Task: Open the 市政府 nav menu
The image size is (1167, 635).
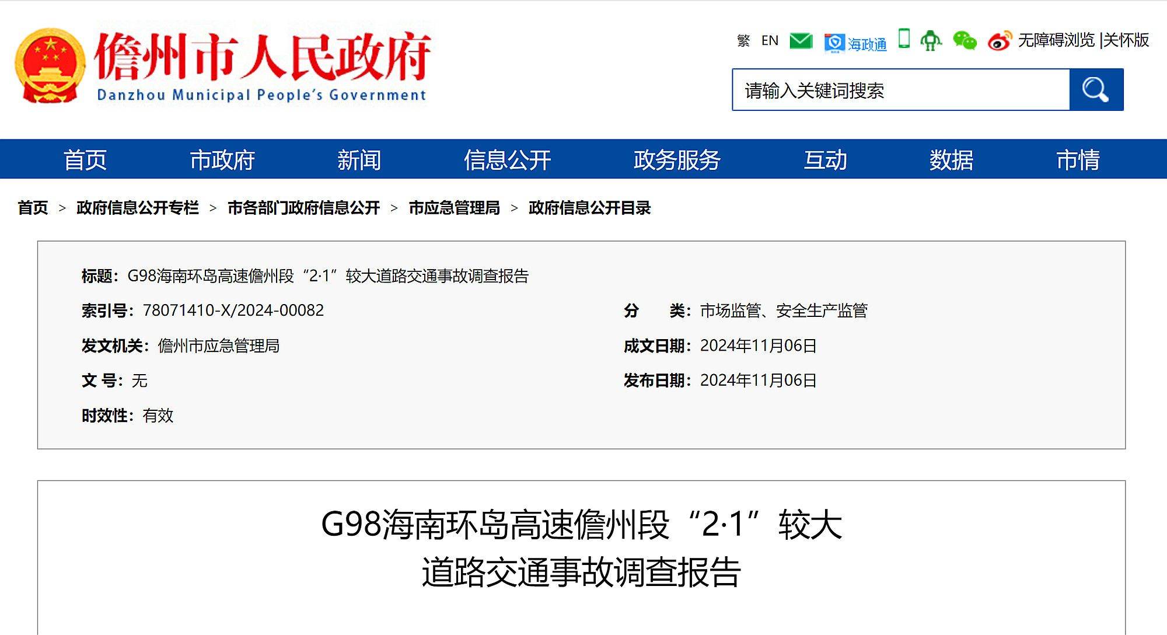Action: (222, 159)
